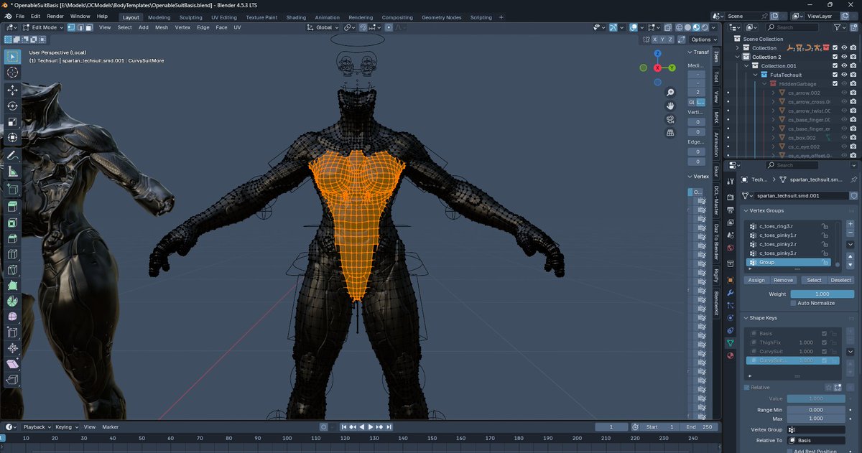The image size is (862, 453).
Task: Select the Move tool
Action: 12,90
